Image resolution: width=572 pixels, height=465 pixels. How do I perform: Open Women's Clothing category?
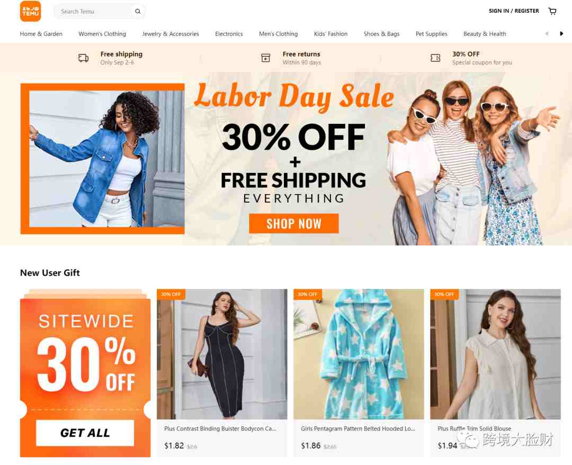click(102, 34)
